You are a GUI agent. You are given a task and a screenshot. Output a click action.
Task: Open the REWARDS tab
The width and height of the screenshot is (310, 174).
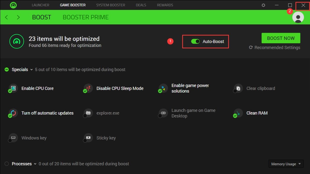coord(165,5)
